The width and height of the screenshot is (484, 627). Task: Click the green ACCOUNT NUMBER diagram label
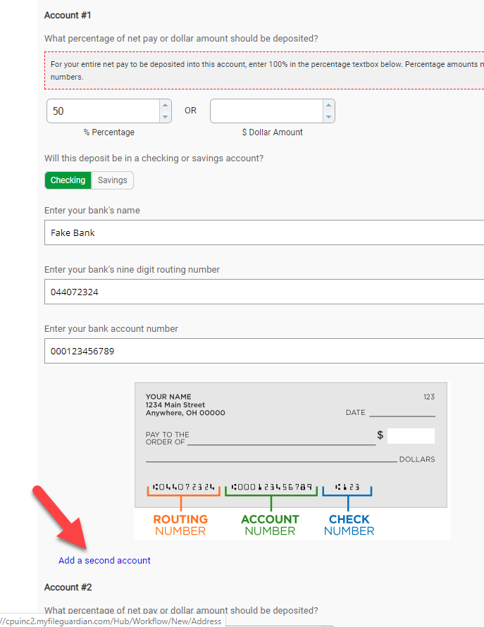pyautogui.click(x=270, y=525)
